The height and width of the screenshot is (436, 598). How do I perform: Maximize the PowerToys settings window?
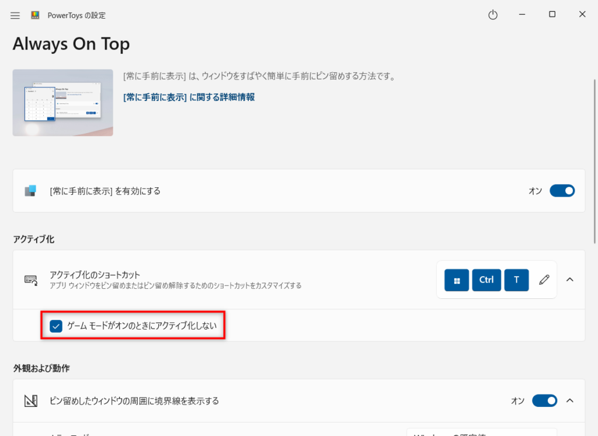[552, 15]
